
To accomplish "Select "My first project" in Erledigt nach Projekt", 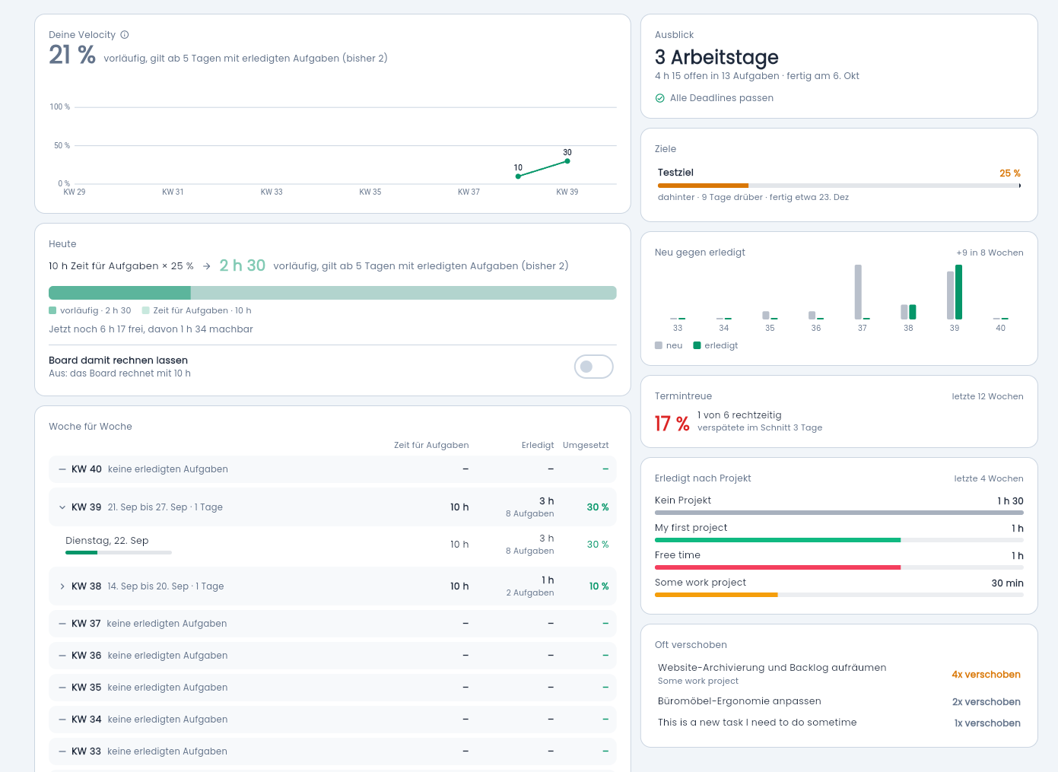I will (691, 528).
